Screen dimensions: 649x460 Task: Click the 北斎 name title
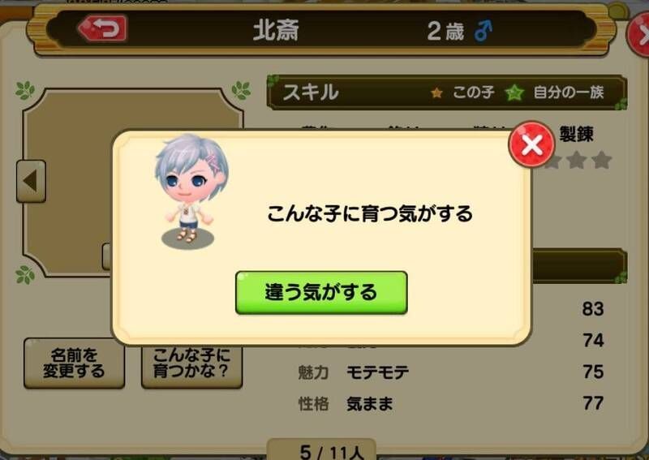tap(276, 31)
